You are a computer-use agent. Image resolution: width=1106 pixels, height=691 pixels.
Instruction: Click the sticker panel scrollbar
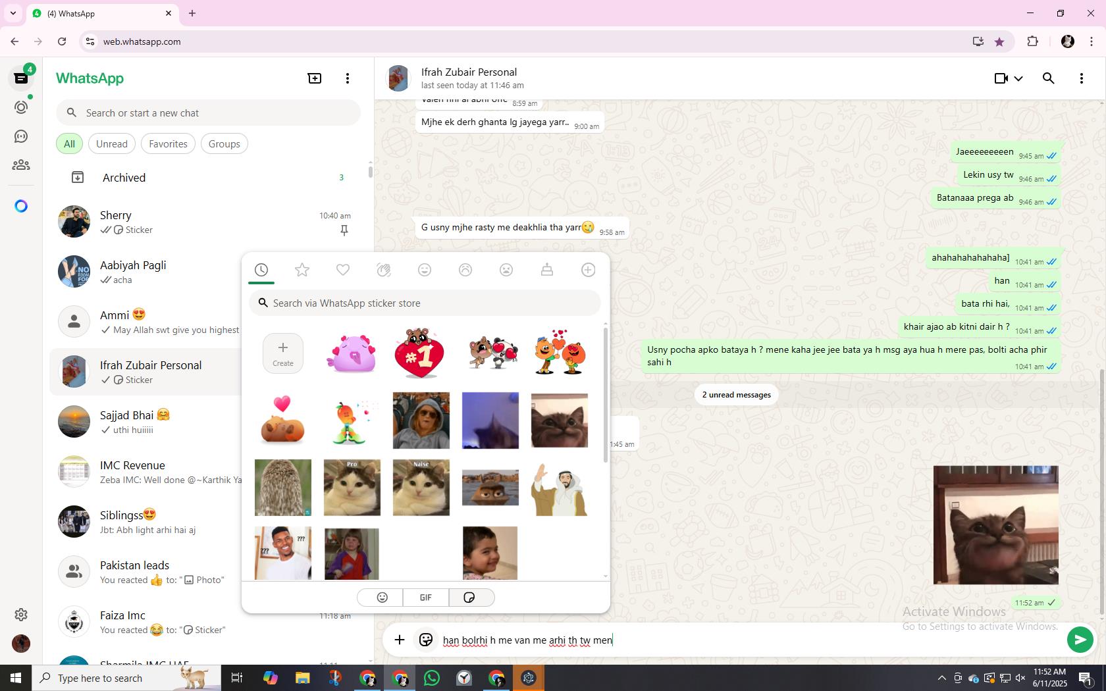pyautogui.click(x=605, y=394)
